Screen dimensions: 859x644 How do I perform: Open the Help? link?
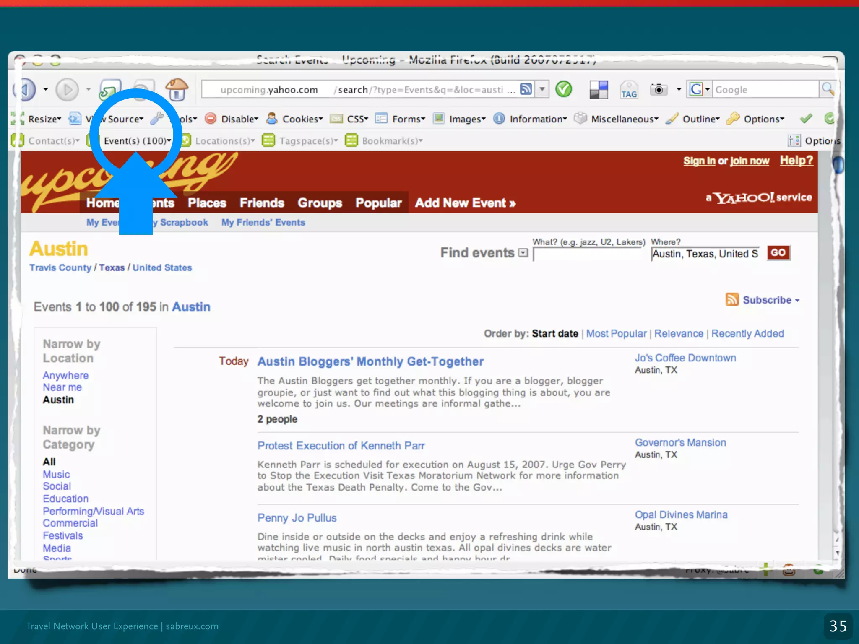tap(796, 160)
